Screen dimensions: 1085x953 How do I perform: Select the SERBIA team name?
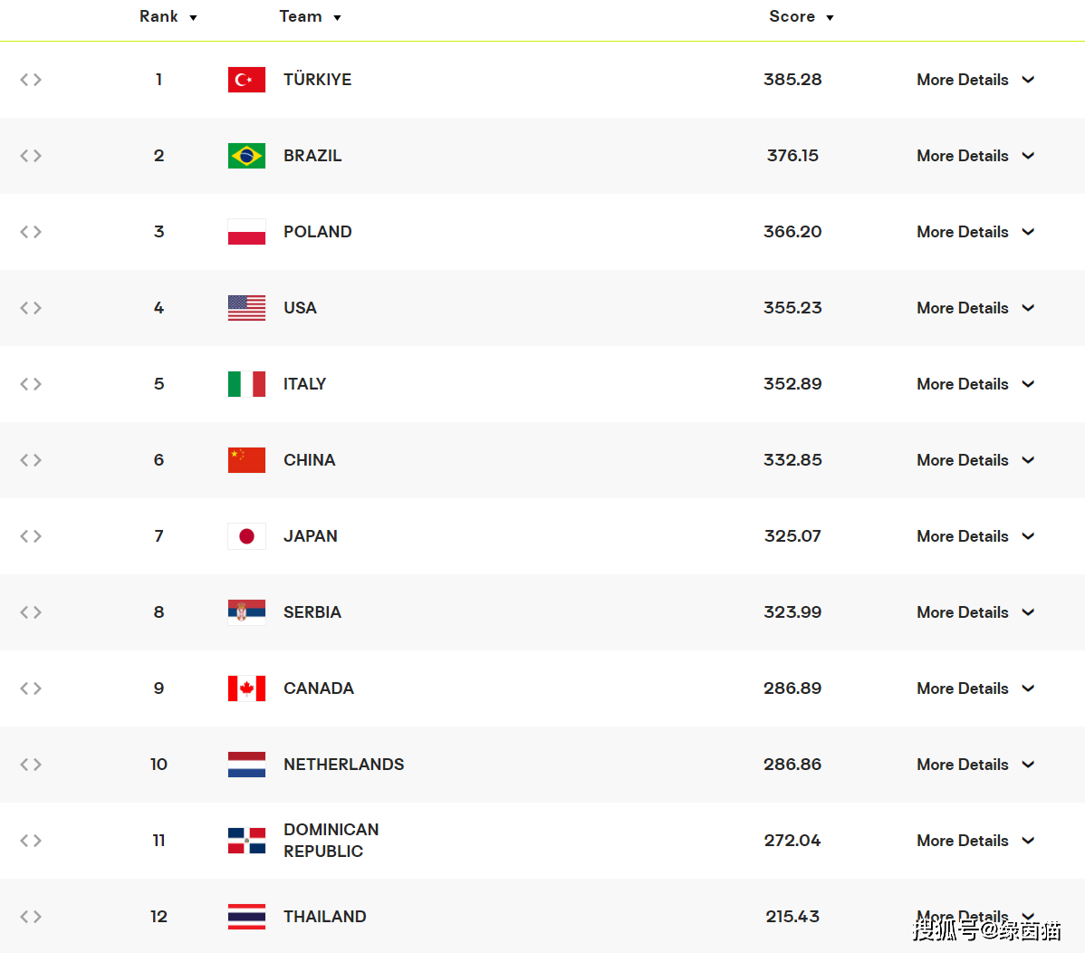tap(312, 612)
